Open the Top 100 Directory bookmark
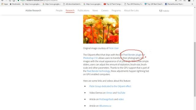196x110 pixels. (133, 4)
